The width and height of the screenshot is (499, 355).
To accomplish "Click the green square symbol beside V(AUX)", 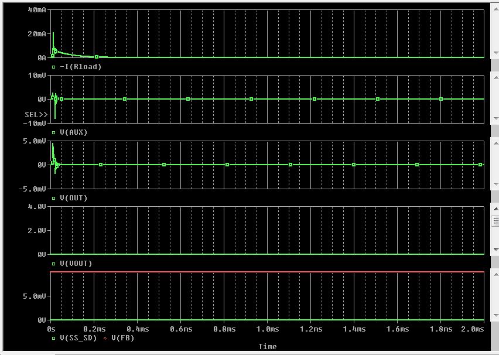I will 53,132.
